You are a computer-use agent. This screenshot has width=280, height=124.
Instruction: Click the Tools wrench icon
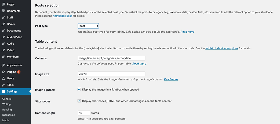click(3, 85)
